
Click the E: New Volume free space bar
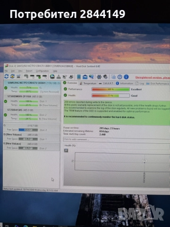pyautogui.click(x=28, y=148)
